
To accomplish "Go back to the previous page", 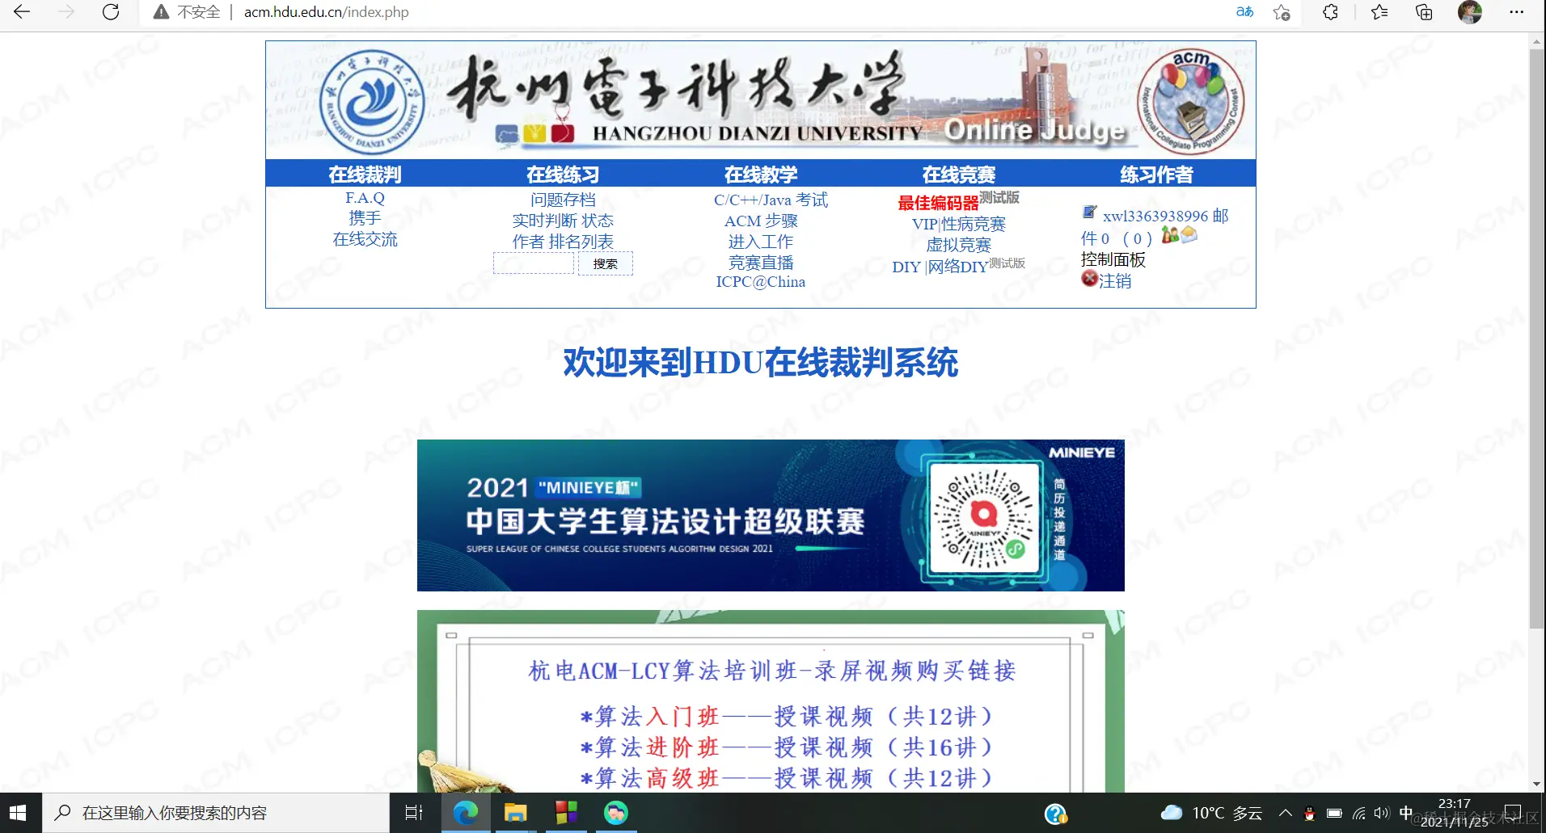I will [x=22, y=12].
